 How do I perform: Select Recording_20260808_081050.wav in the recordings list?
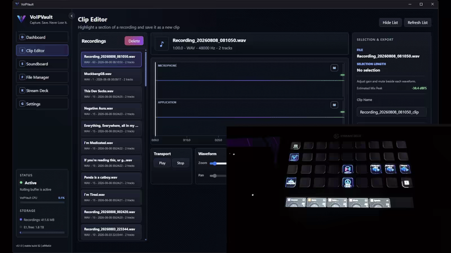tap(111, 60)
